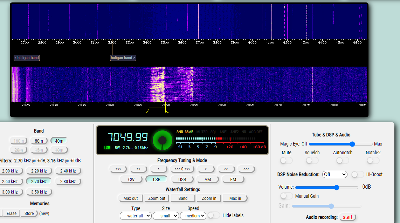This screenshot has width=400, height=223.
Task: Toggle the Mute switch
Action: [286, 161]
